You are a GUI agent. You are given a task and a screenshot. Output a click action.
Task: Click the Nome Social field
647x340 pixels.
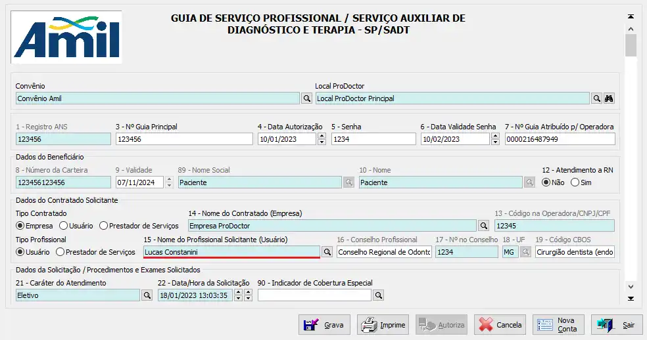pyautogui.click(x=260, y=182)
